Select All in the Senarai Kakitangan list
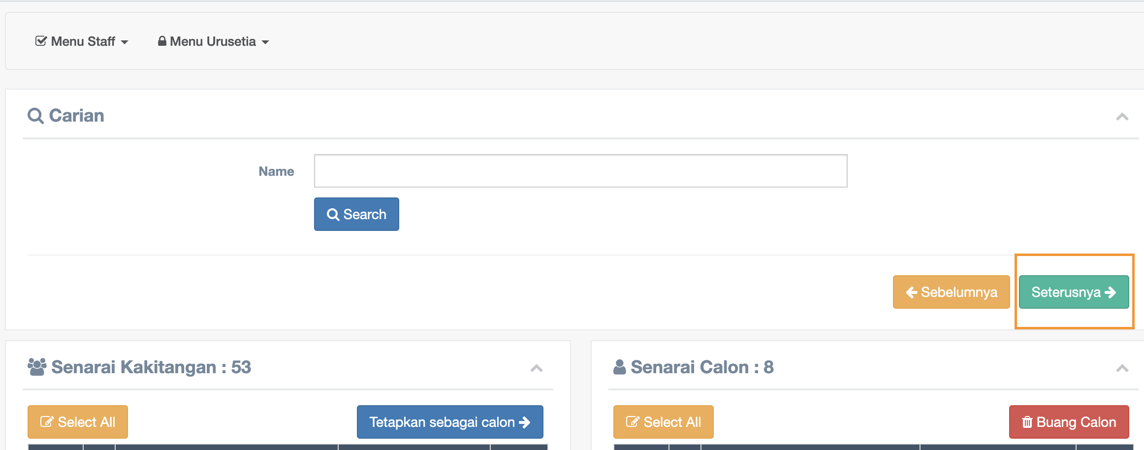The image size is (1144, 450). pyautogui.click(x=78, y=422)
